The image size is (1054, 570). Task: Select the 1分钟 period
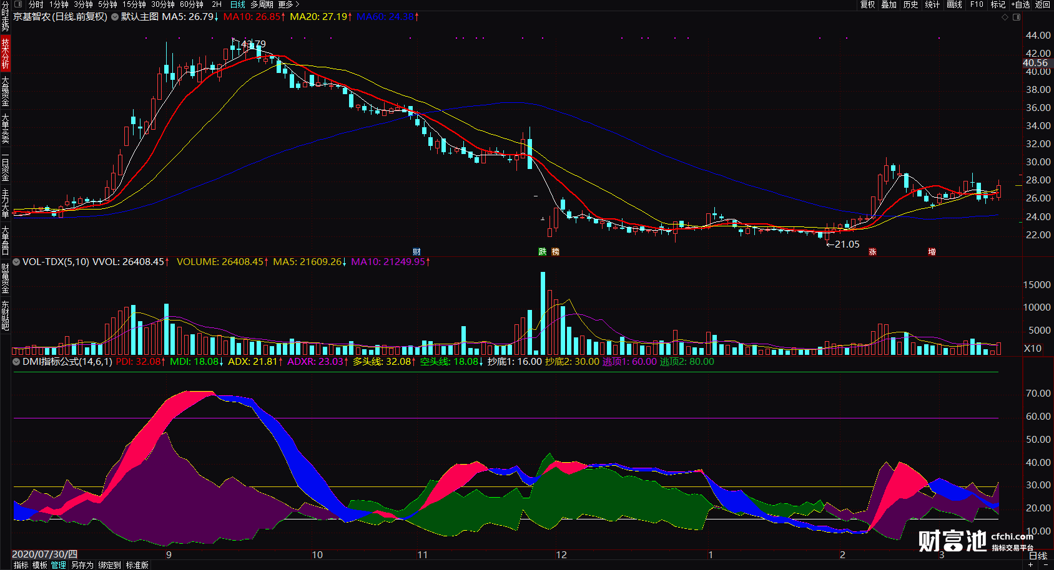click(59, 4)
